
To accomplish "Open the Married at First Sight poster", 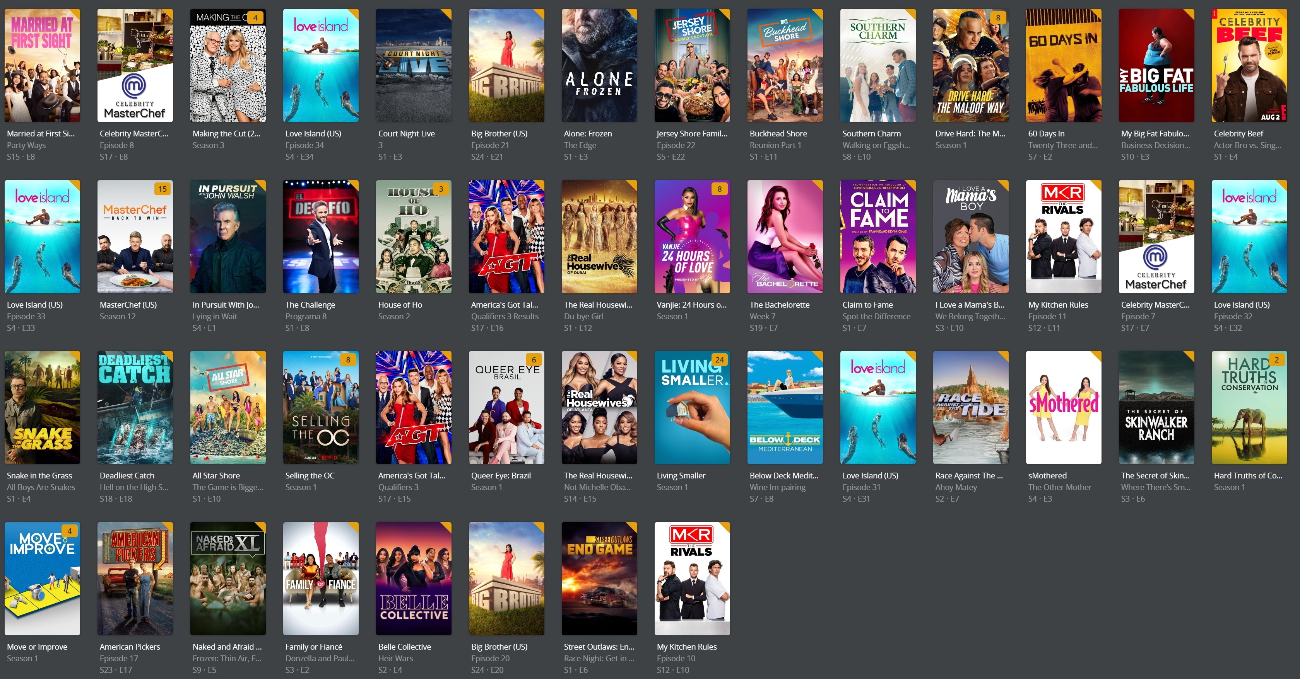I will pos(42,66).
